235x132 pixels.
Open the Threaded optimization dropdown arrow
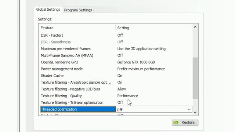[x=189, y=110]
